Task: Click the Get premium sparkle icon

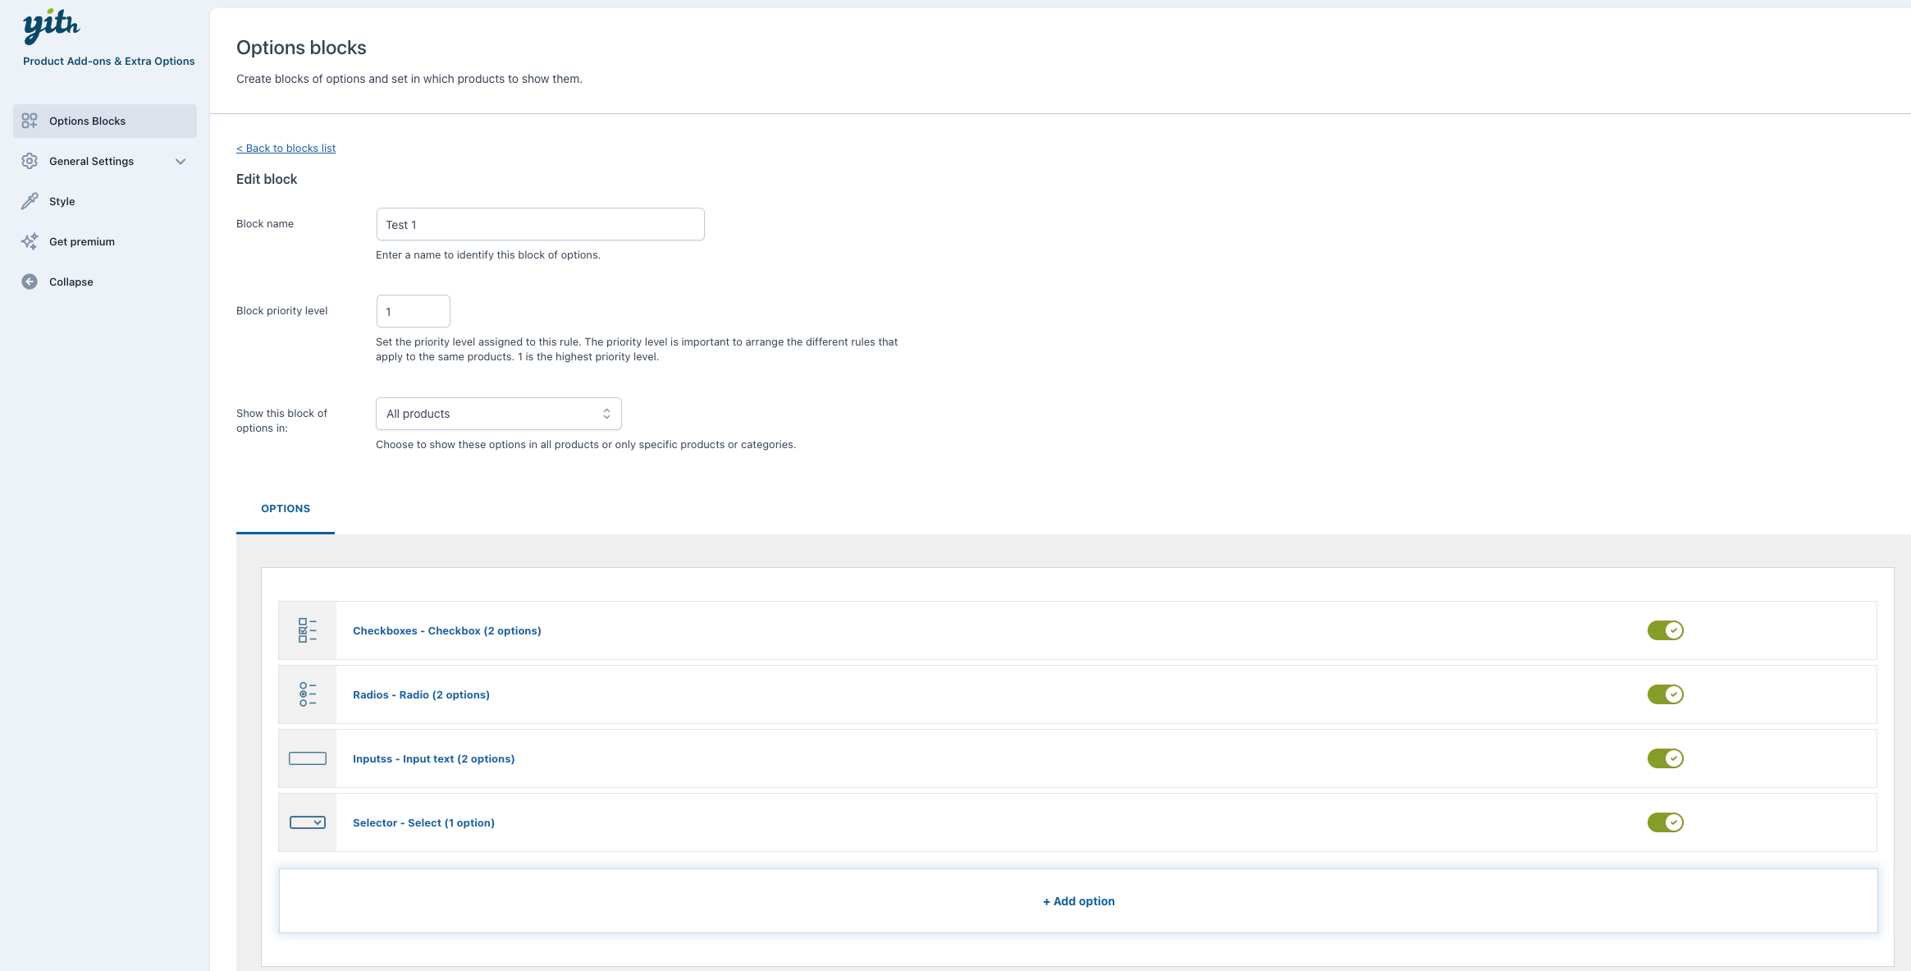Action: coord(30,241)
